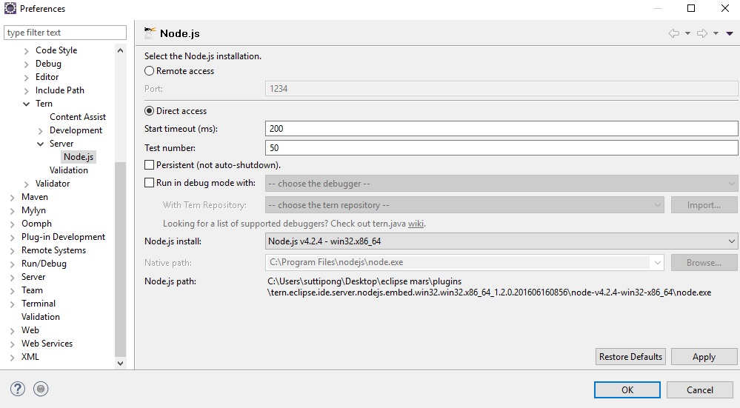Expand the Maven tree node
The width and height of the screenshot is (740, 408).
13,197
